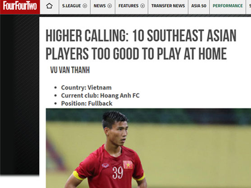Click the partially visible last navigation item
The image size is (251, 188).
point(249,6)
